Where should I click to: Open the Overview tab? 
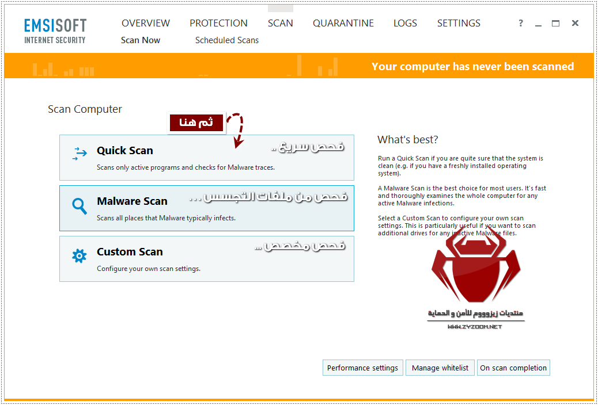click(x=146, y=23)
